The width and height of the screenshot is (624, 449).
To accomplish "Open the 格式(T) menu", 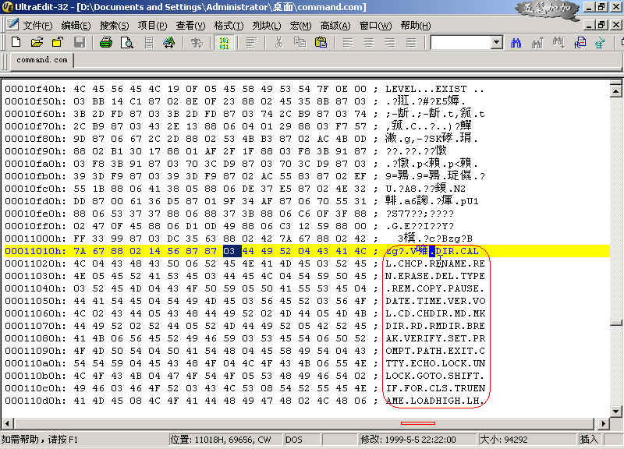I will [229, 25].
